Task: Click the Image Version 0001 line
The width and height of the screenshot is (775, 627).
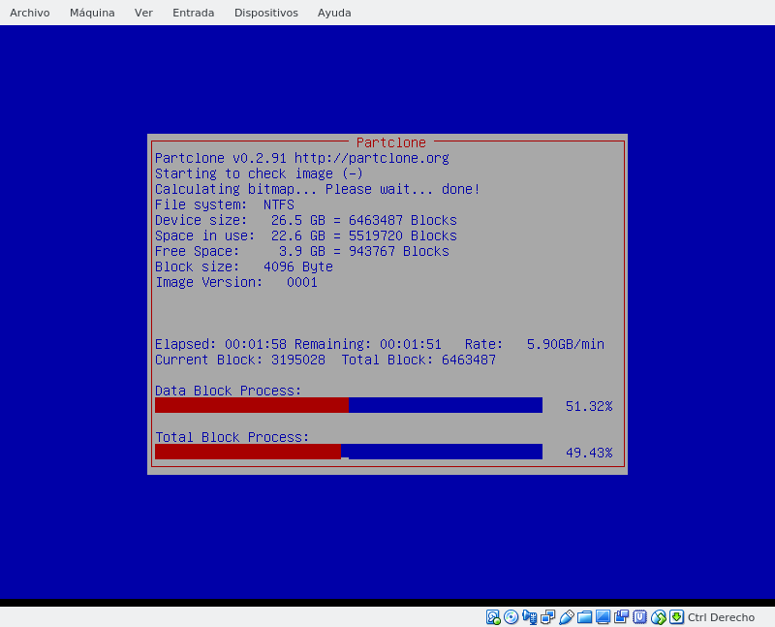Action: (x=236, y=282)
